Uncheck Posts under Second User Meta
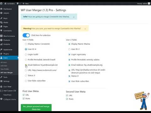The height and width of the screenshot is (113, 151). tap(67, 99)
